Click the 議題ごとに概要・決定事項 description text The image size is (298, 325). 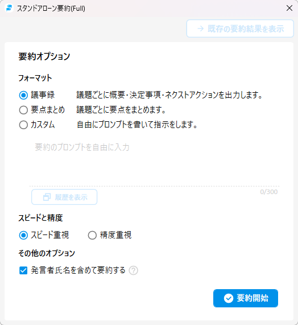[169, 94]
